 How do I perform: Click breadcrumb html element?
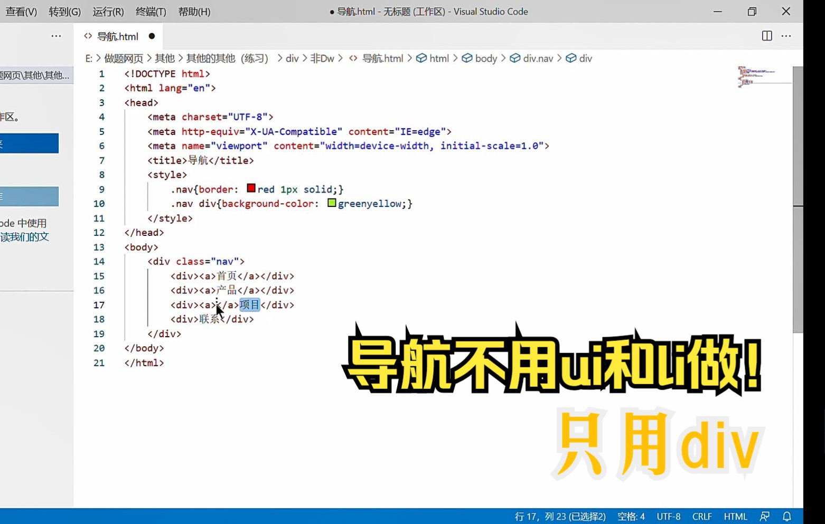coord(439,59)
